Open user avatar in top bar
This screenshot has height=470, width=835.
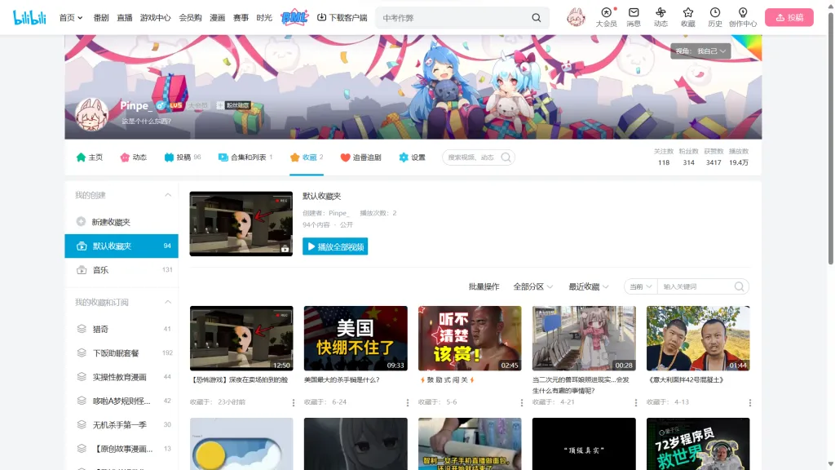576,17
